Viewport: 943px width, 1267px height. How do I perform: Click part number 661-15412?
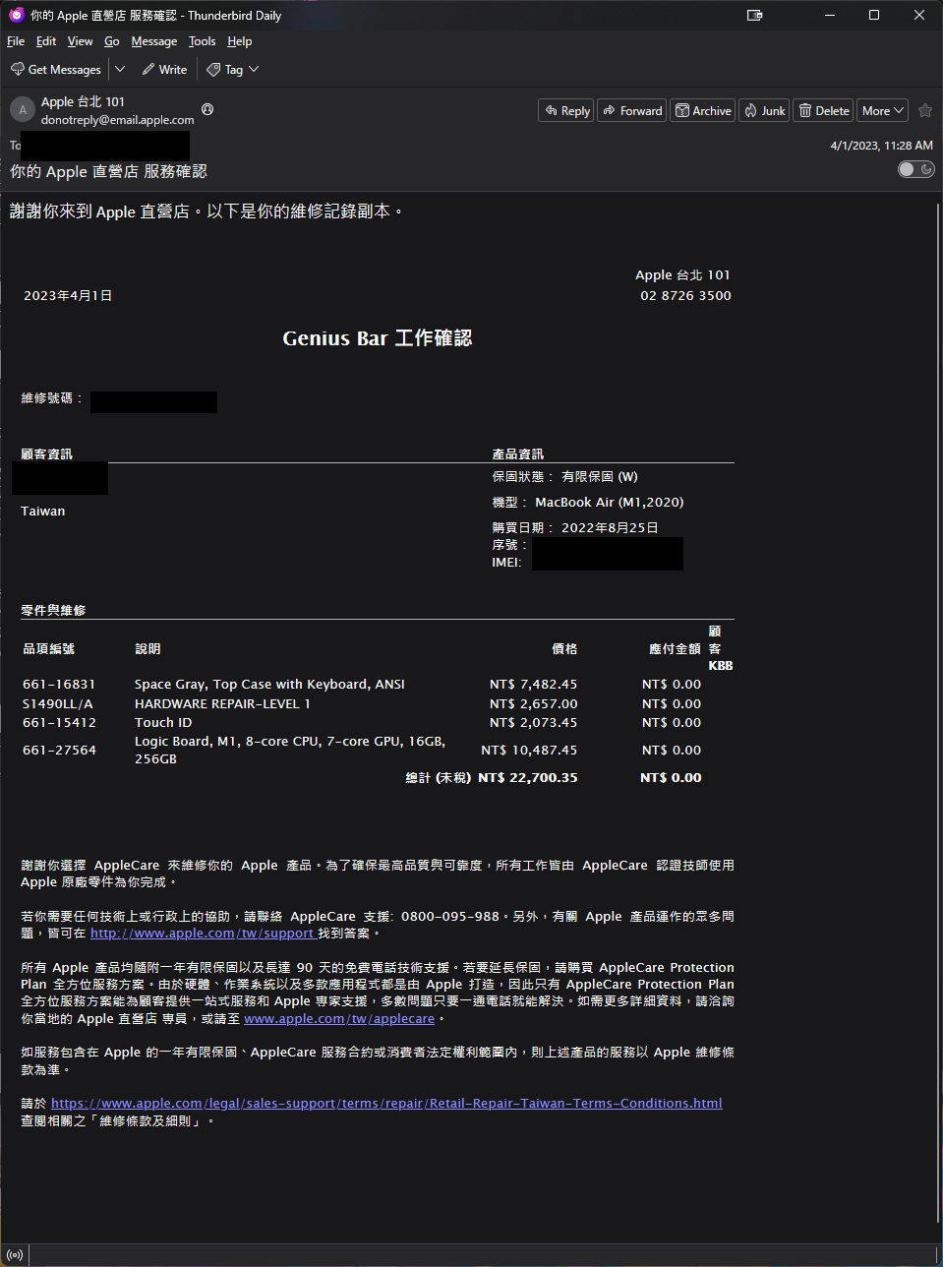point(59,723)
